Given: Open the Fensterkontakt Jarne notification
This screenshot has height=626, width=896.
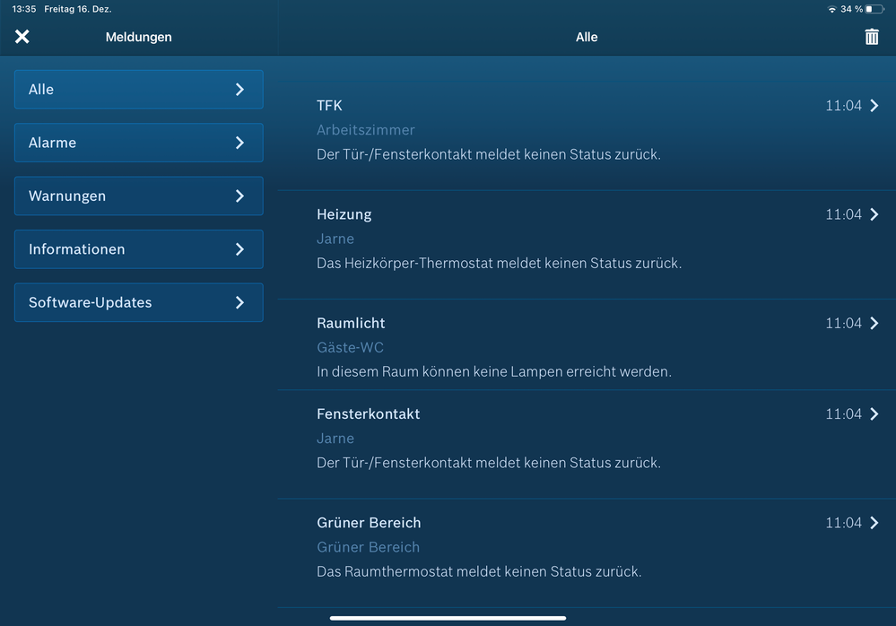Looking at the screenshot, I should [x=556, y=439].
